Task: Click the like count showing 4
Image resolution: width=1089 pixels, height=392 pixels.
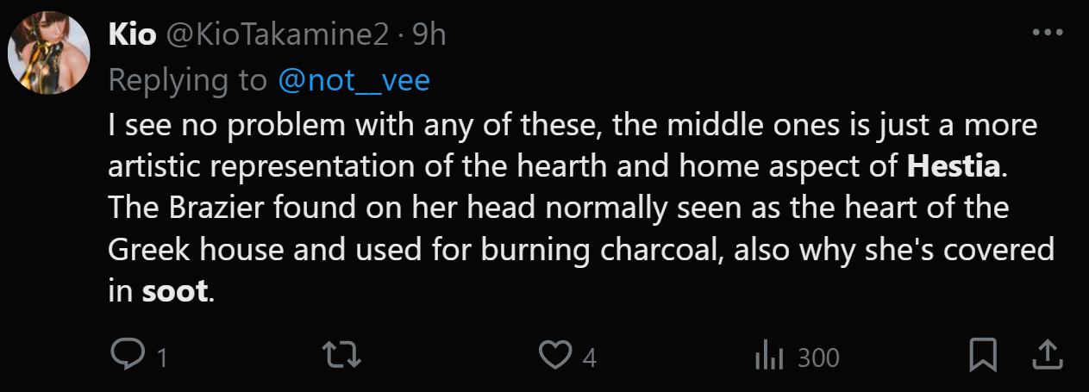Action: click(589, 357)
